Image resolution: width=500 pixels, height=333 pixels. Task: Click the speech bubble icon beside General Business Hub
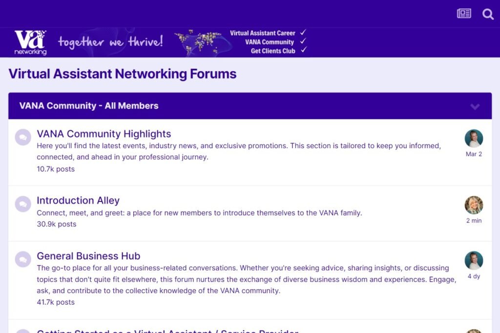[x=22, y=259]
